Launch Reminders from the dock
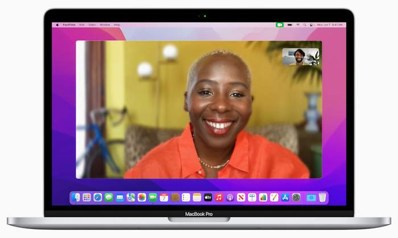The width and height of the screenshot is (398, 238). [x=186, y=197]
